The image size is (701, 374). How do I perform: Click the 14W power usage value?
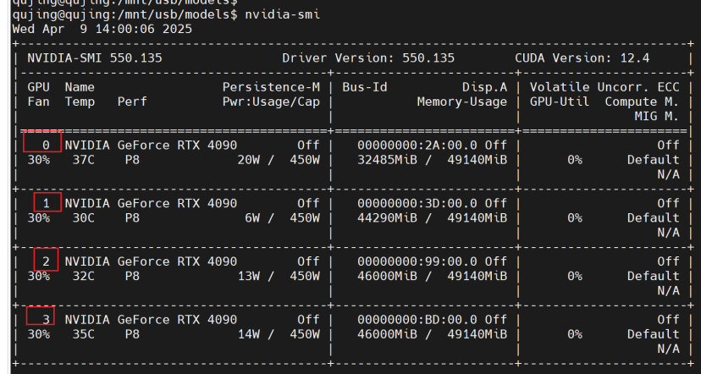[x=249, y=334]
